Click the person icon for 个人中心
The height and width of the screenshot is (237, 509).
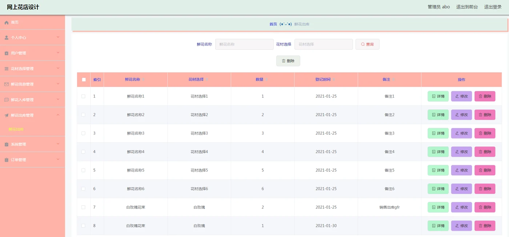[6, 38]
